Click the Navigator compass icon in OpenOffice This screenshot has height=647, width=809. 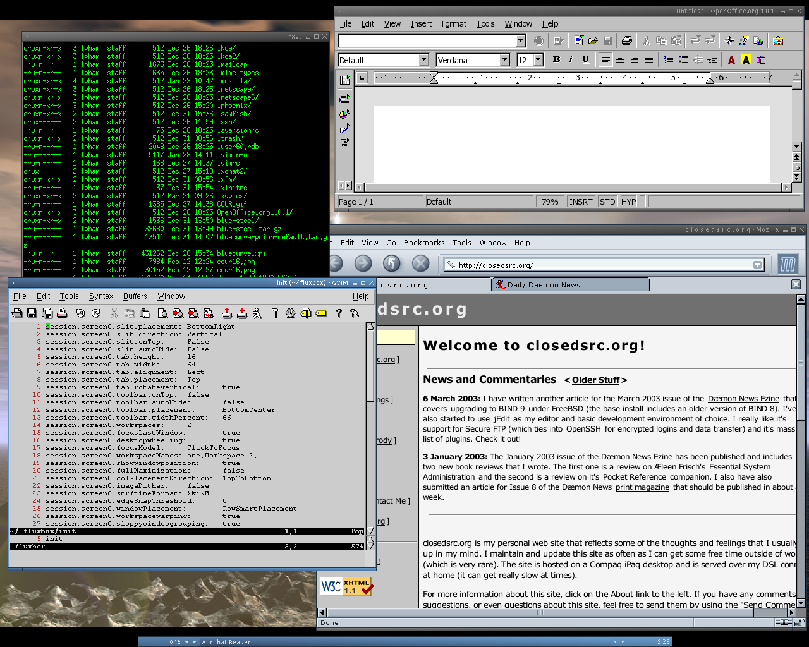729,41
